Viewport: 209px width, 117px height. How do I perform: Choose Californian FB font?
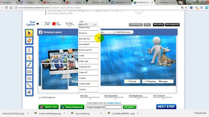pyautogui.click(x=88, y=67)
